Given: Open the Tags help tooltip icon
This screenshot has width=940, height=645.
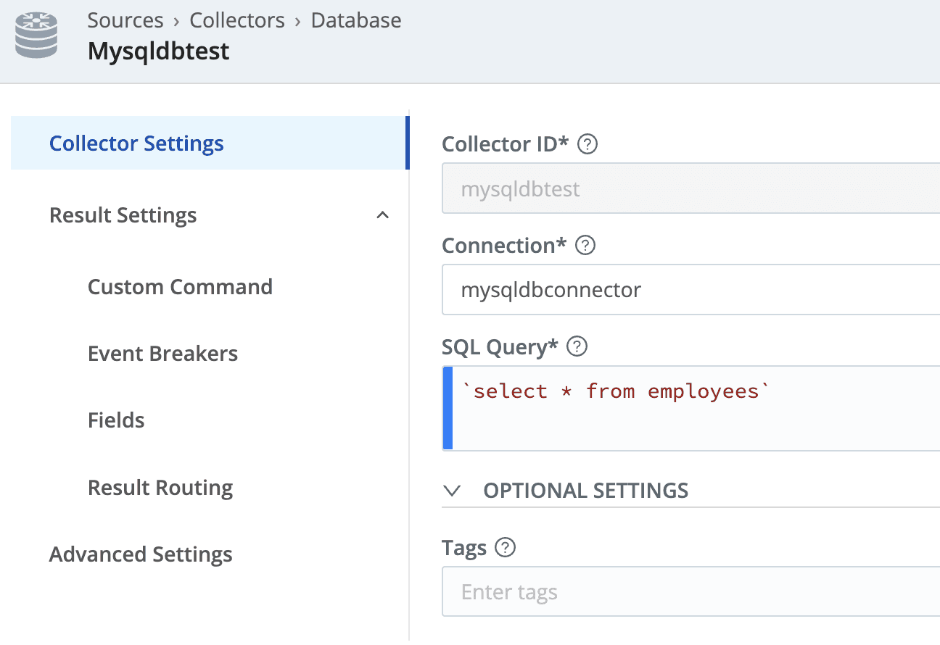Looking at the screenshot, I should pyautogui.click(x=505, y=548).
